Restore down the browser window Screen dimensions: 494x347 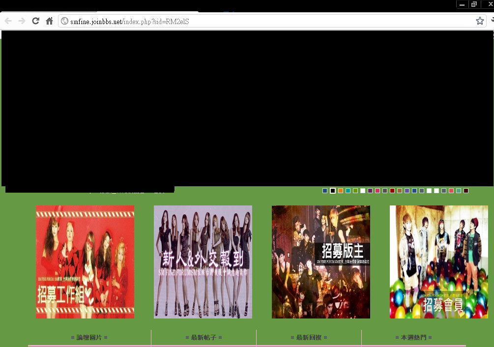coord(474,4)
